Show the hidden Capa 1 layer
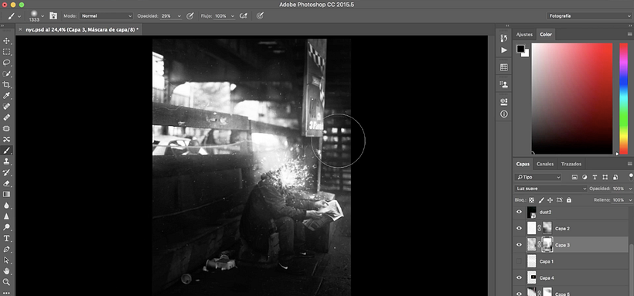 pos(519,262)
